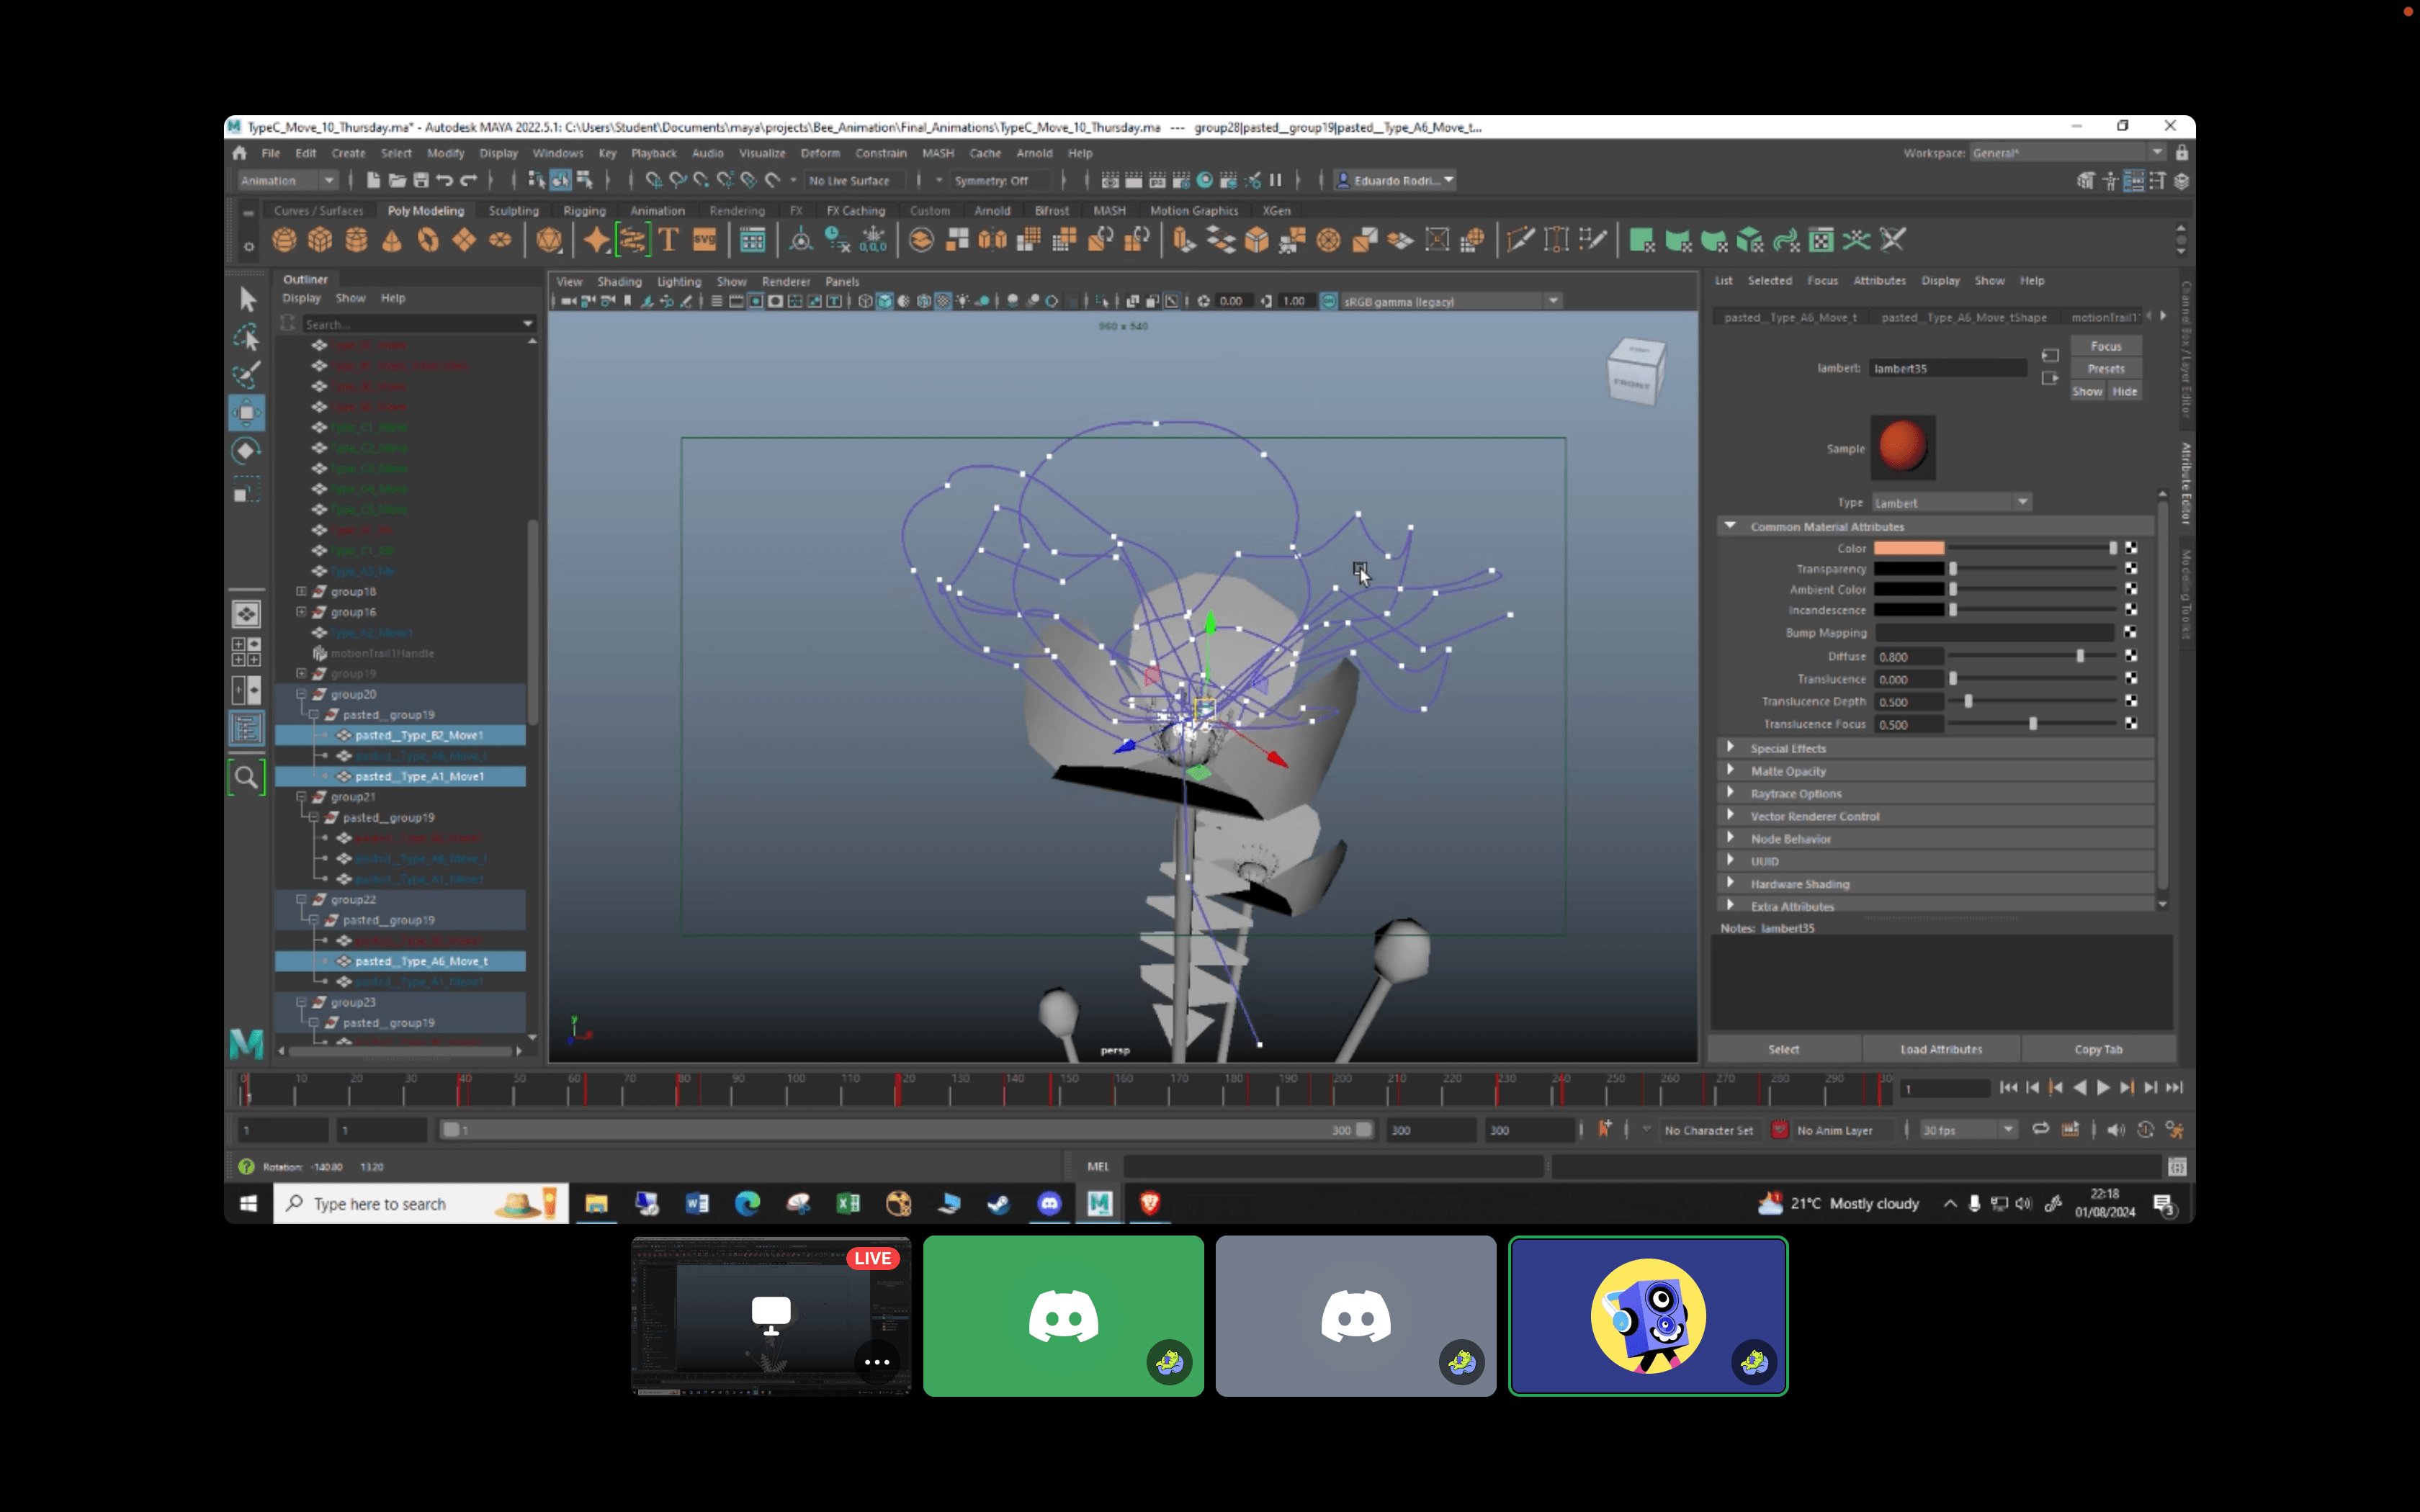This screenshot has height=1512, width=2420.
Task: Toggle timeline sound mute icon
Action: coord(2115,1130)
